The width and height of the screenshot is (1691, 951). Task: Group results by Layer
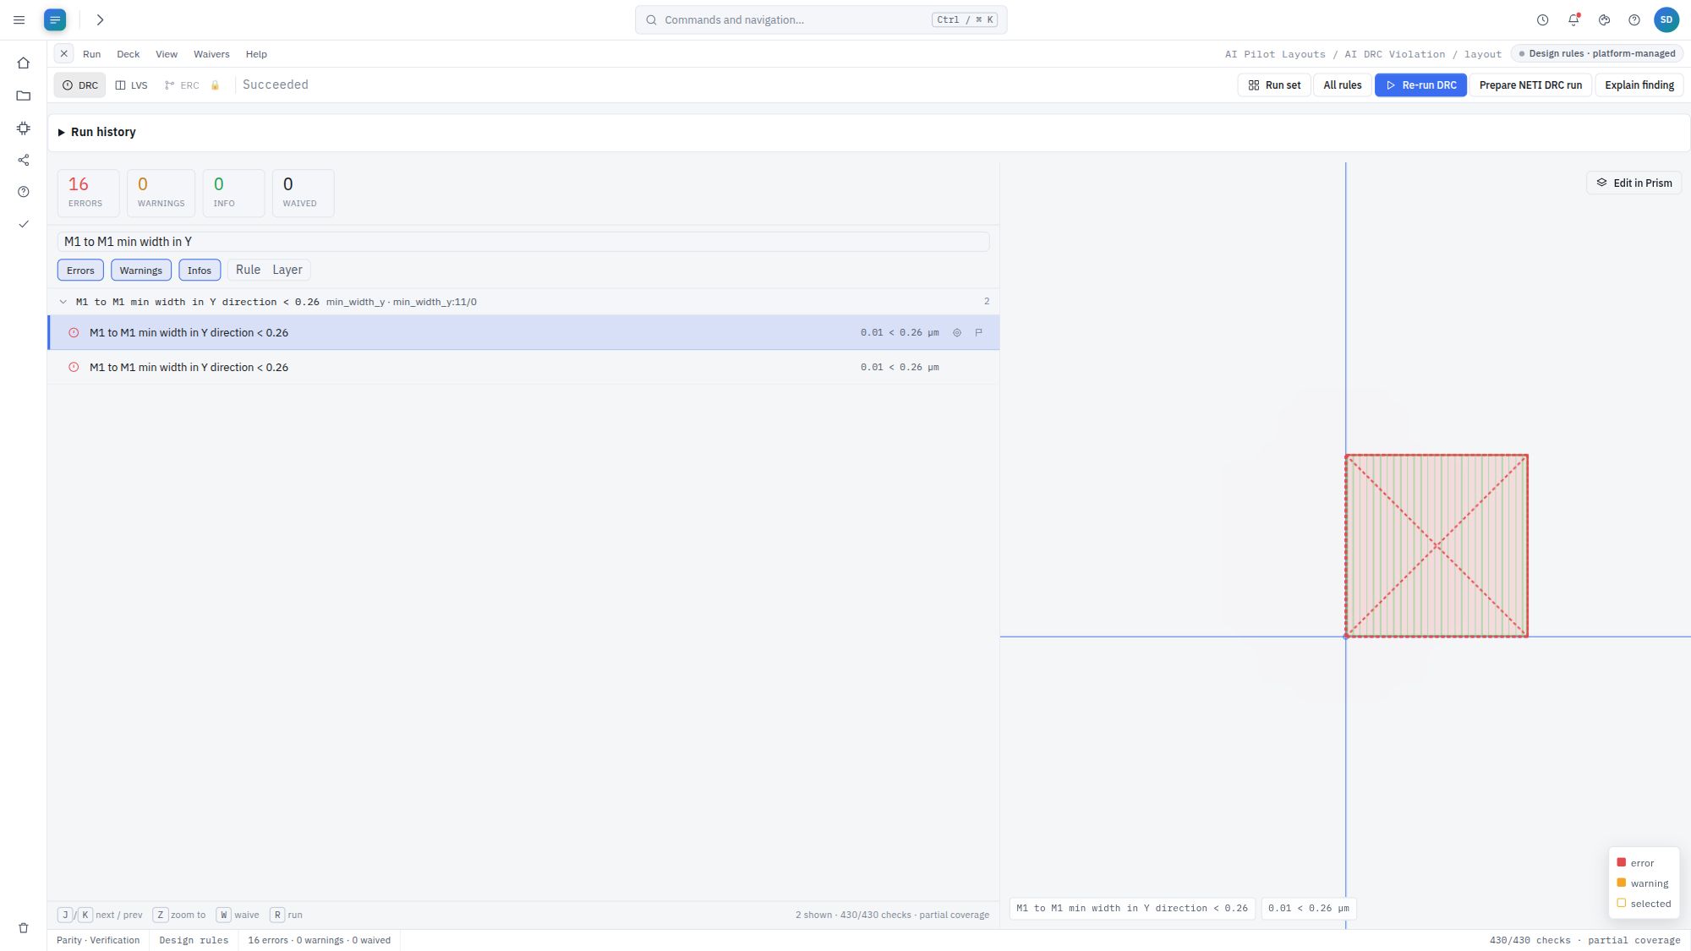click(287, 270)
